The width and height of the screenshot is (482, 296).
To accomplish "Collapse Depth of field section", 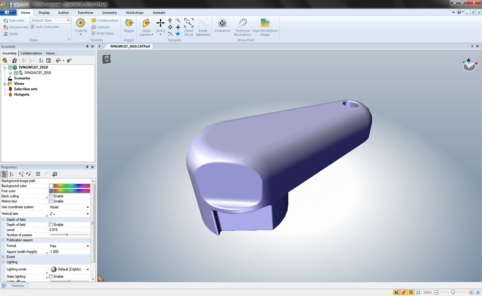I will (x=3, y=219).
